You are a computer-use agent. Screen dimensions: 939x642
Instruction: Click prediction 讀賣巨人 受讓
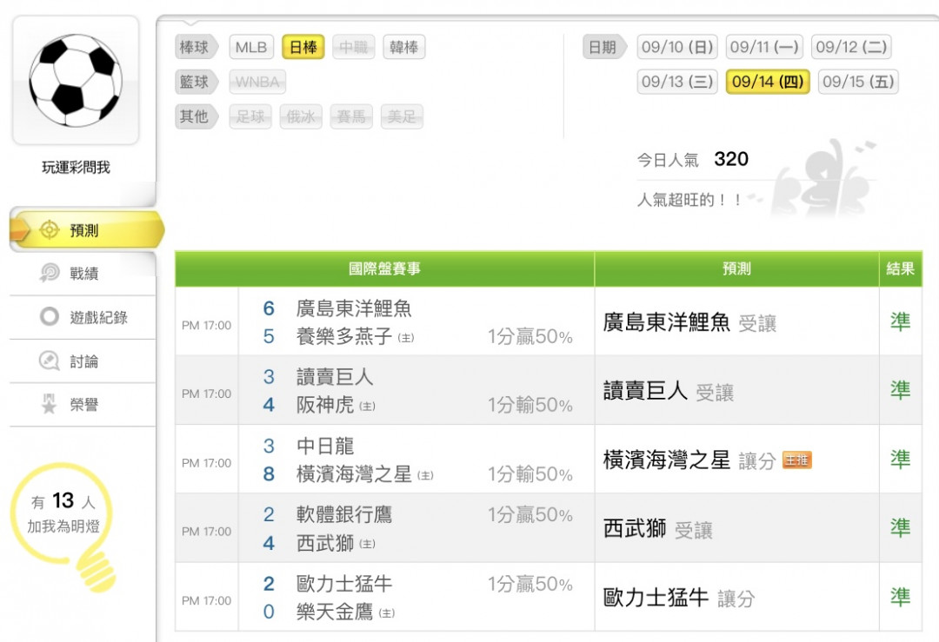coord(669,391)
